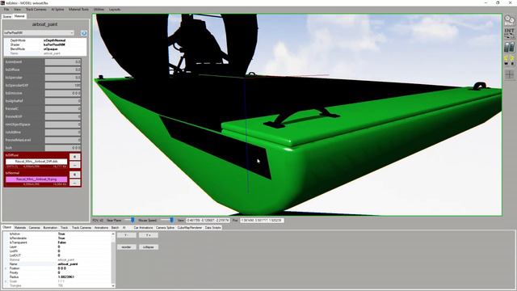
Task: Click the Y button in bottom panel
Action: pos(126,235)
